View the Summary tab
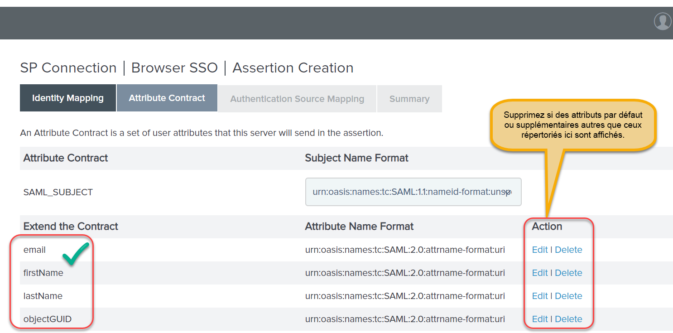Viewport: 673px width, 333px height. click(x=409, y=98)
